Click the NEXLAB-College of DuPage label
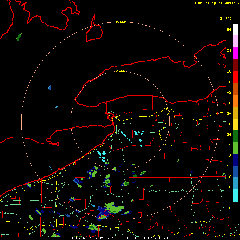This screenshot has height=240, width=240. coord(213,3)
